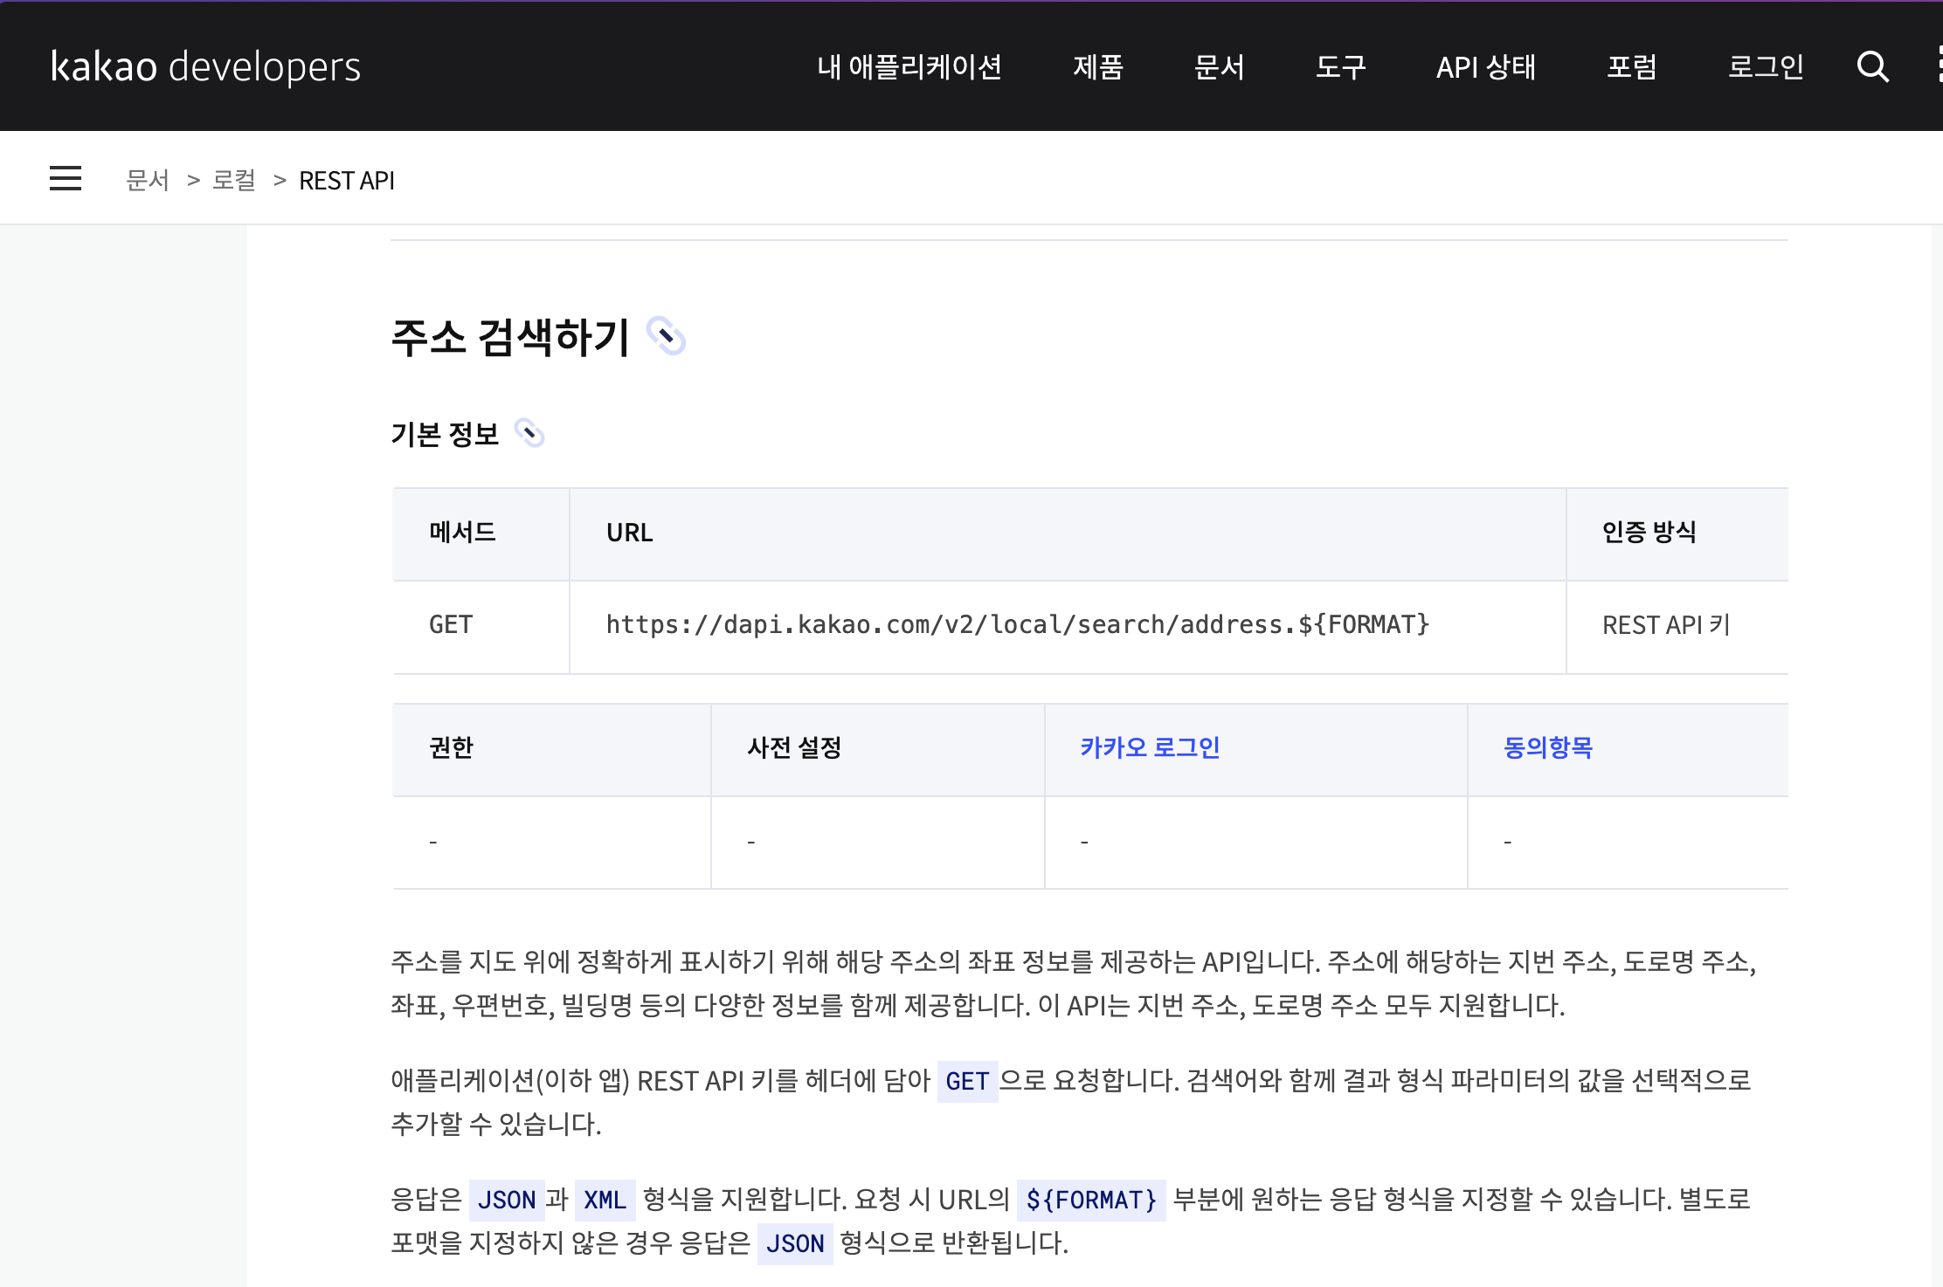Open the 제품 menu
Image resolution: width=1943 pixels, height=1287 pixels.
(1097, 66)
